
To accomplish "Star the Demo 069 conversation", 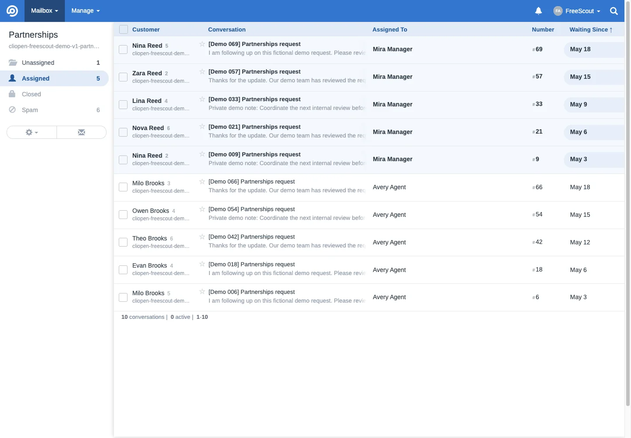I will coord(202,44).
